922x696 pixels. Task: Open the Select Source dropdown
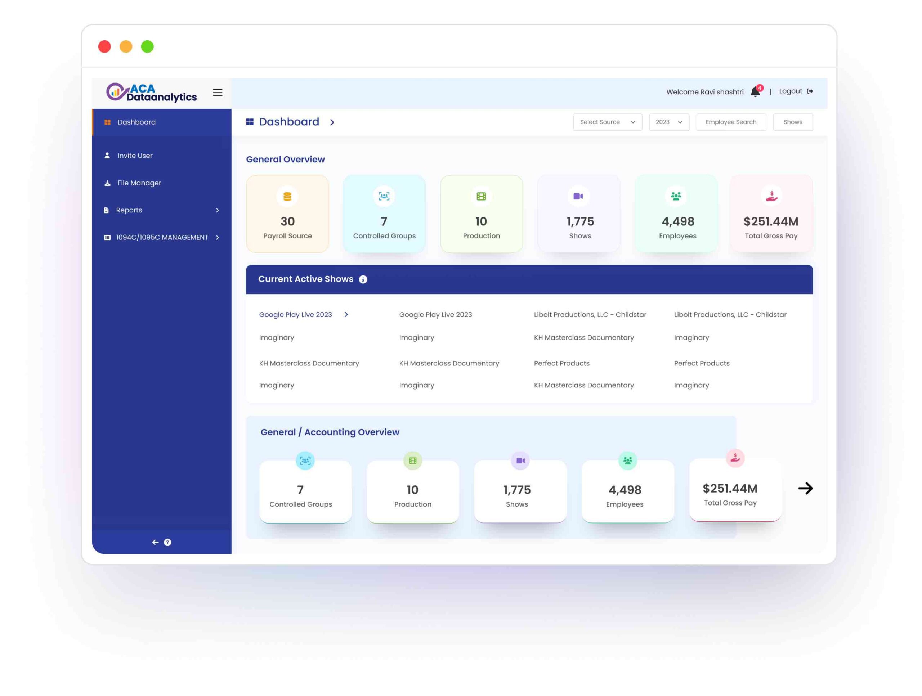[x=607, y=122]
